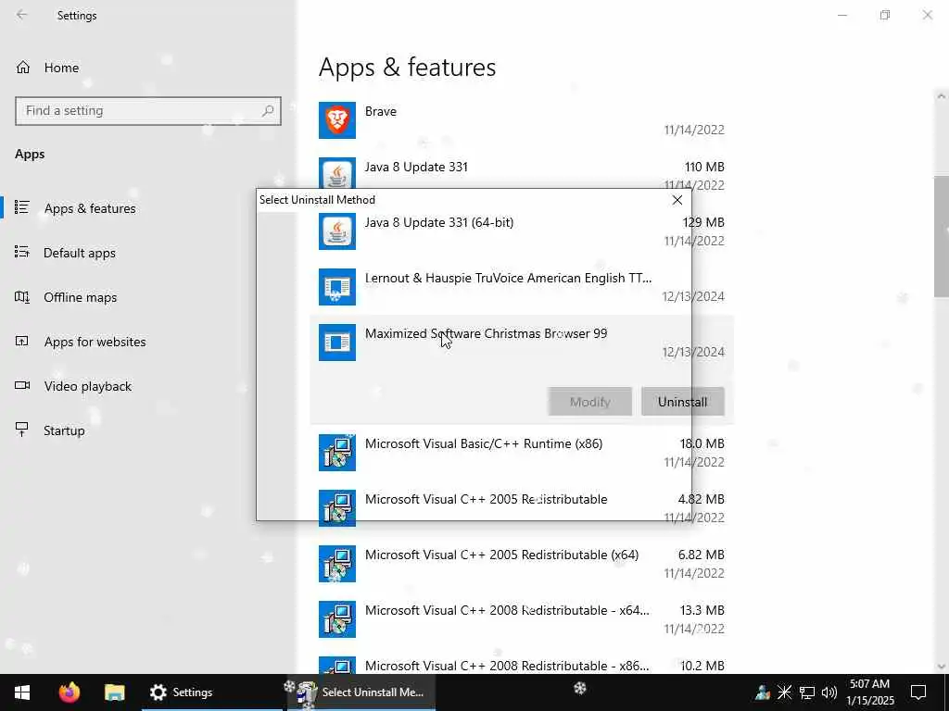Click the snowflake icon in the taskbar
The height and width of the screenshot is (711, 949).
click(580, 688)
